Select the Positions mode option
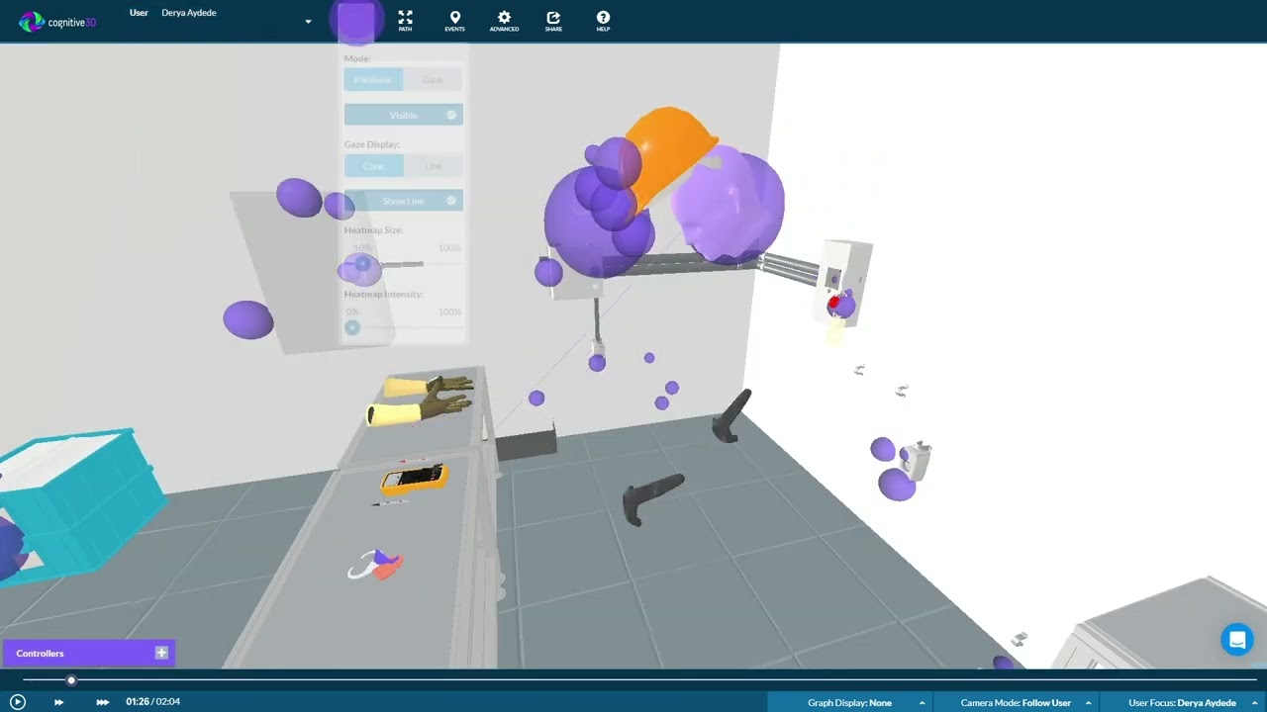Viewport: 1267px width, 712px height. click(x=373, y=79)
